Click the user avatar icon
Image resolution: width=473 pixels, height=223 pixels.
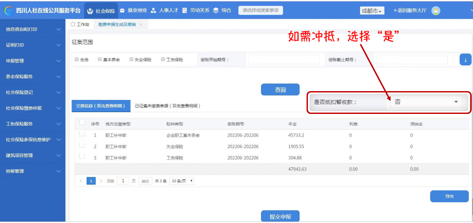tap(436, 11)
